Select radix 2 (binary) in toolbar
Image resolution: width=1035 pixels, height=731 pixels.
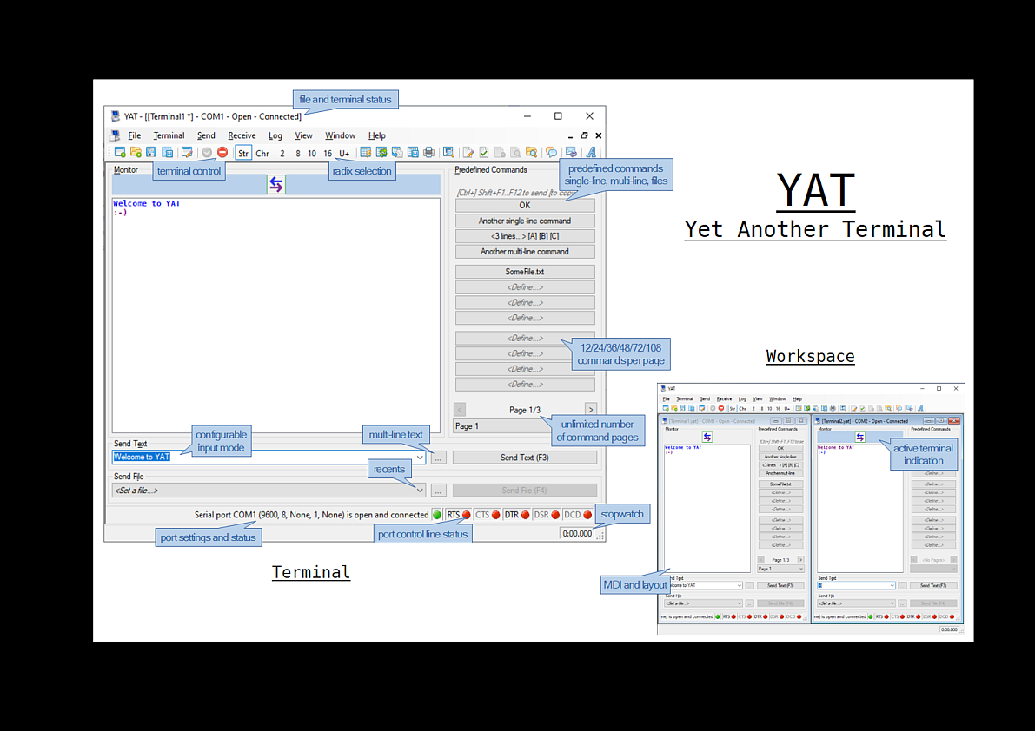click(282, 153)
